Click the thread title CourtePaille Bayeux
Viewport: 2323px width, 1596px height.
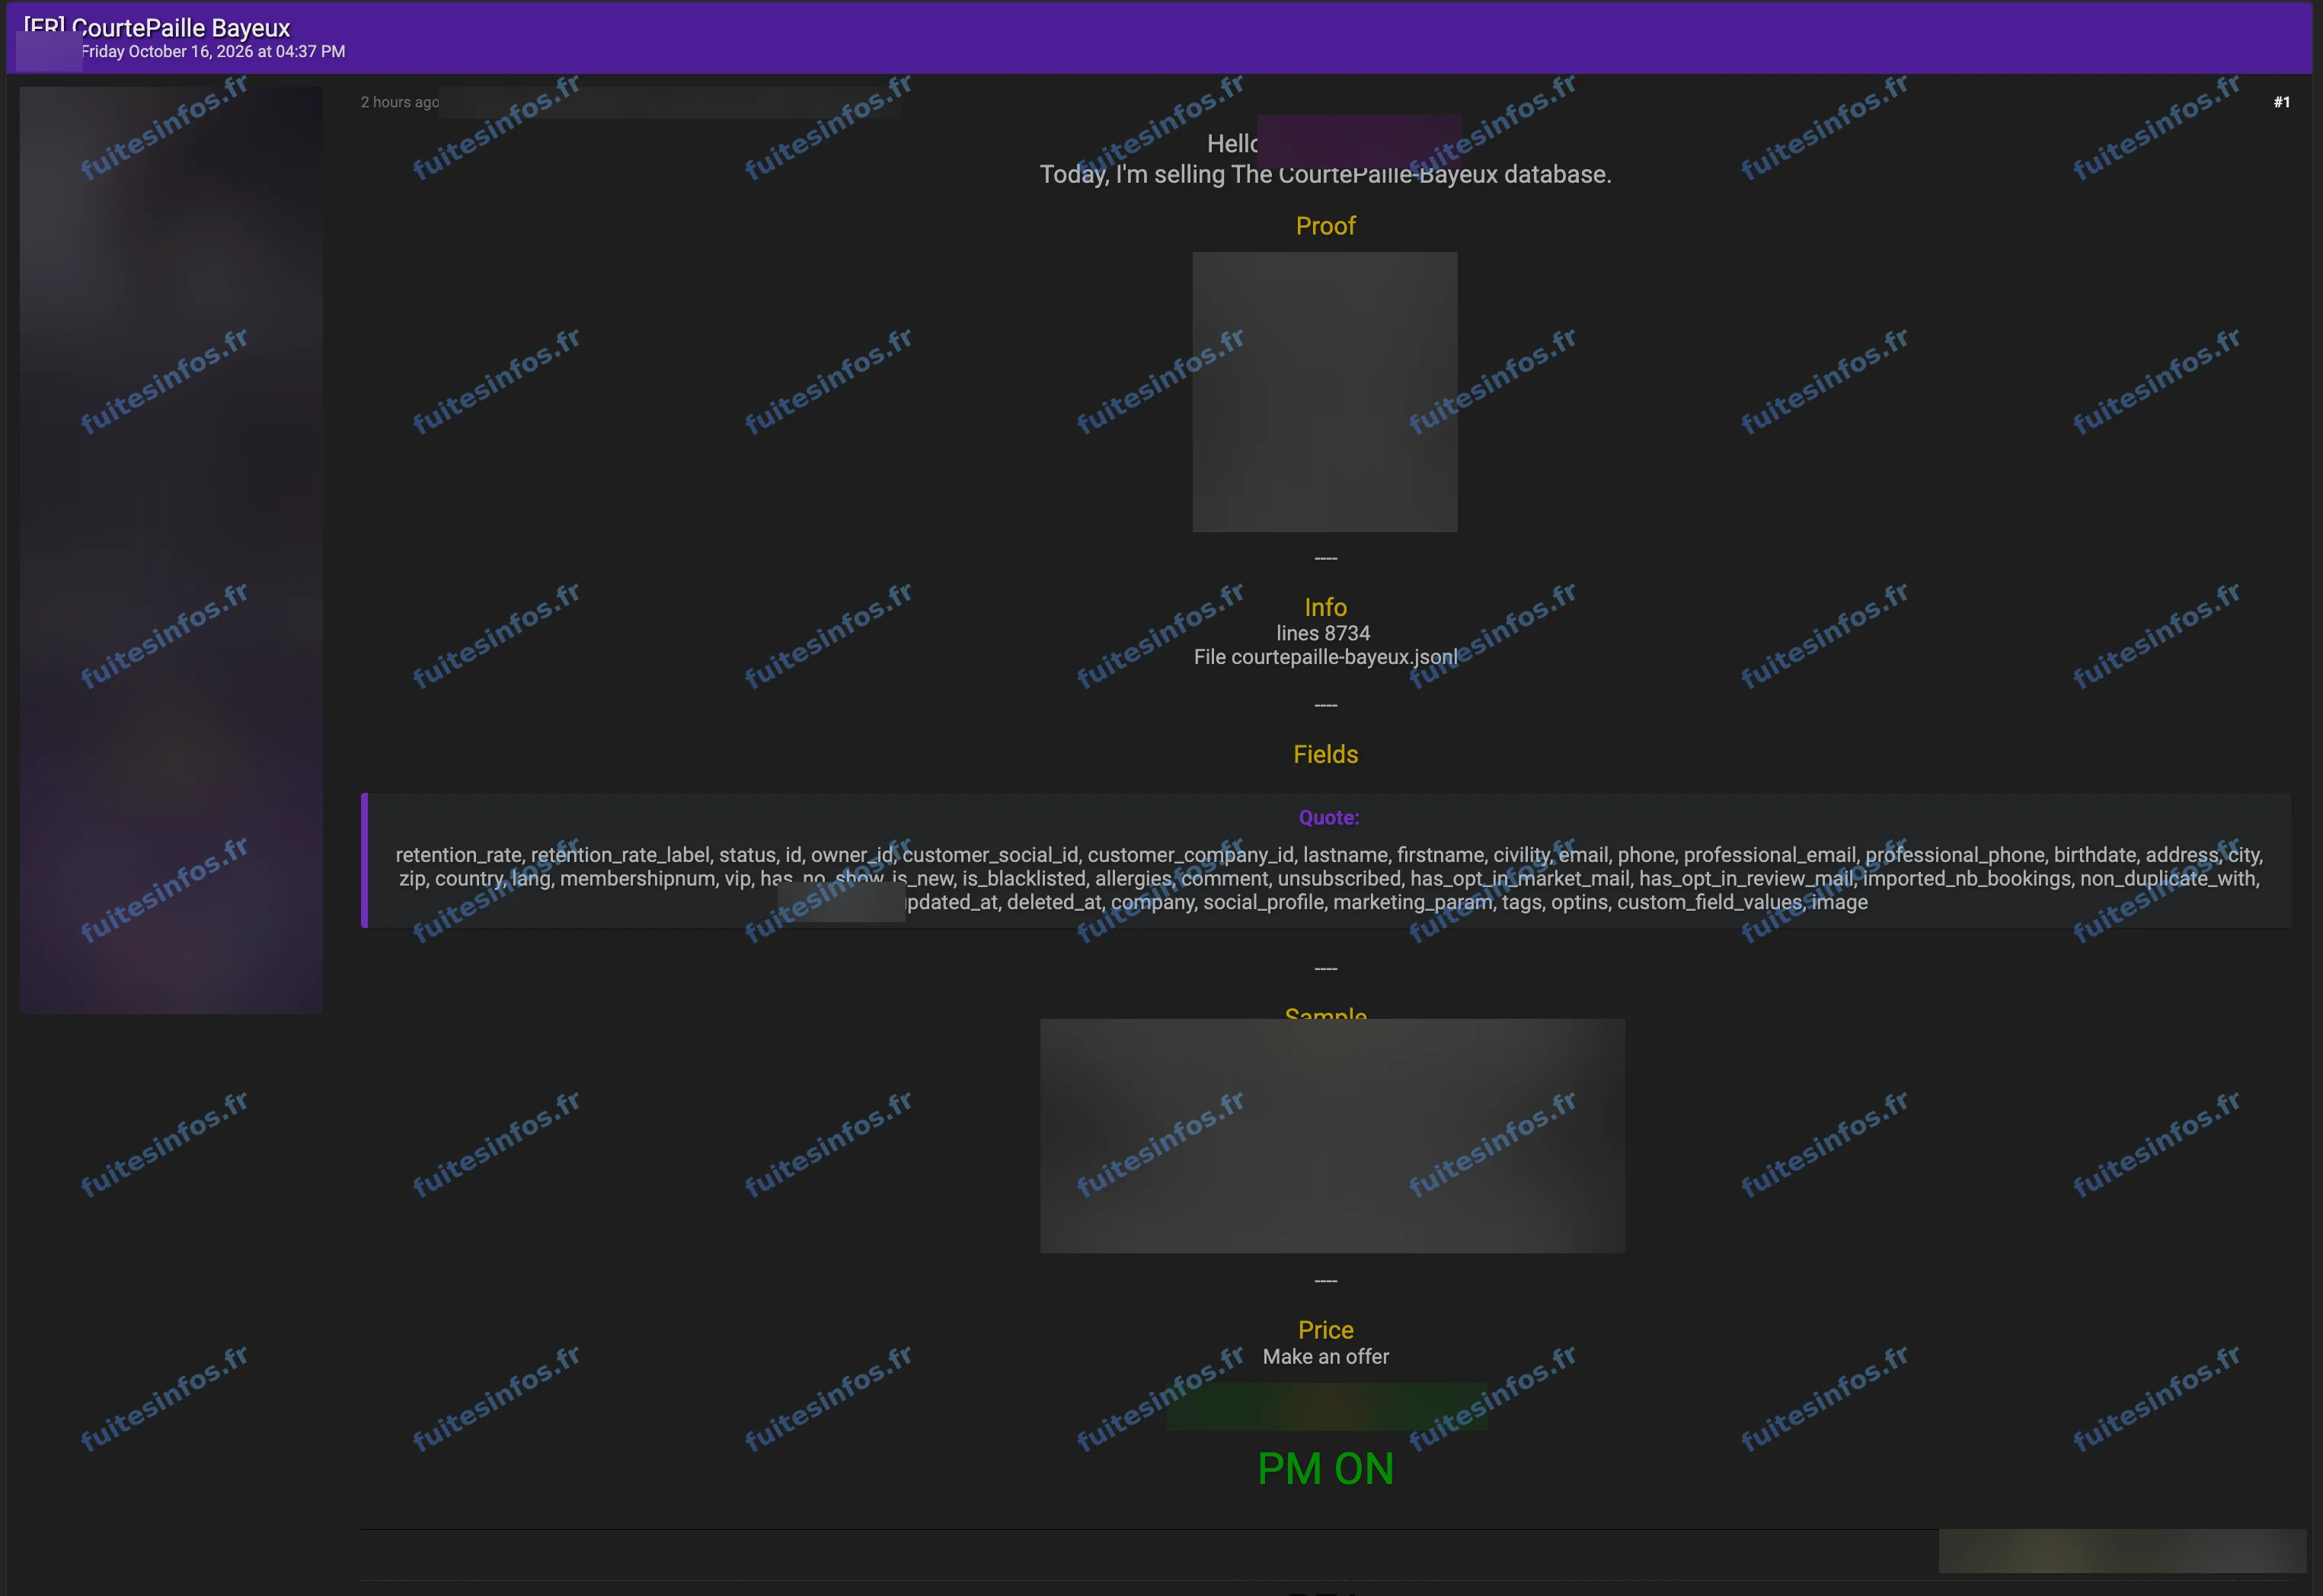(x=181, y=28)
